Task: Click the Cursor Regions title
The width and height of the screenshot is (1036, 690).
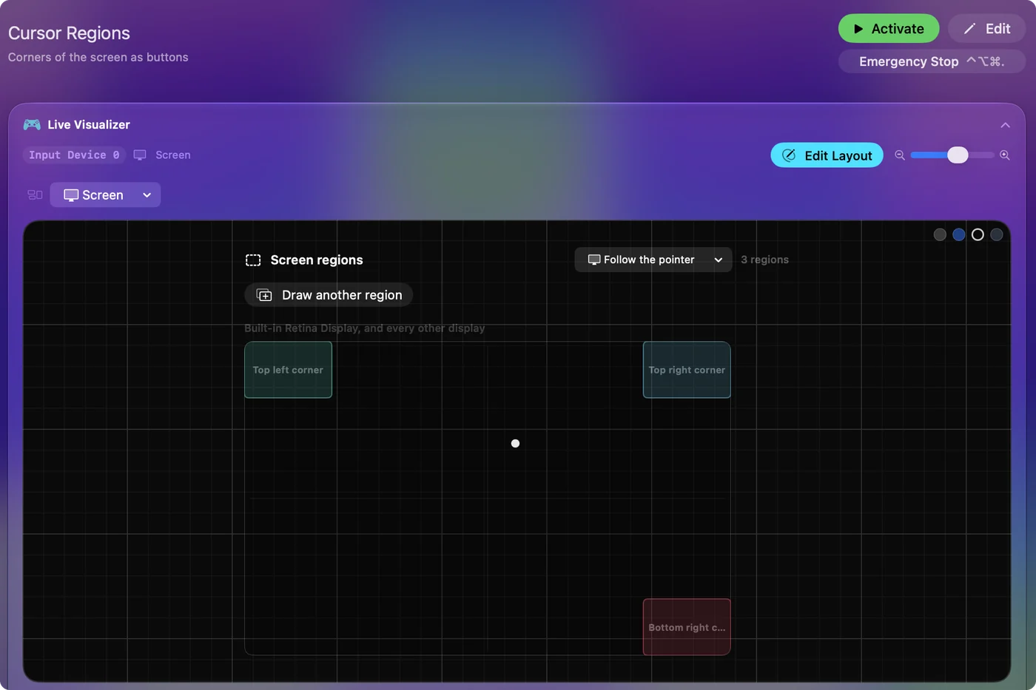Action: pos(69,33)
